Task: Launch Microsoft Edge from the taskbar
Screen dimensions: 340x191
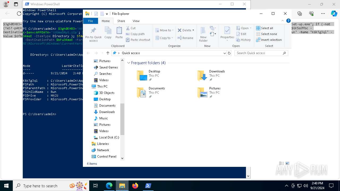Action: point(109,186)
